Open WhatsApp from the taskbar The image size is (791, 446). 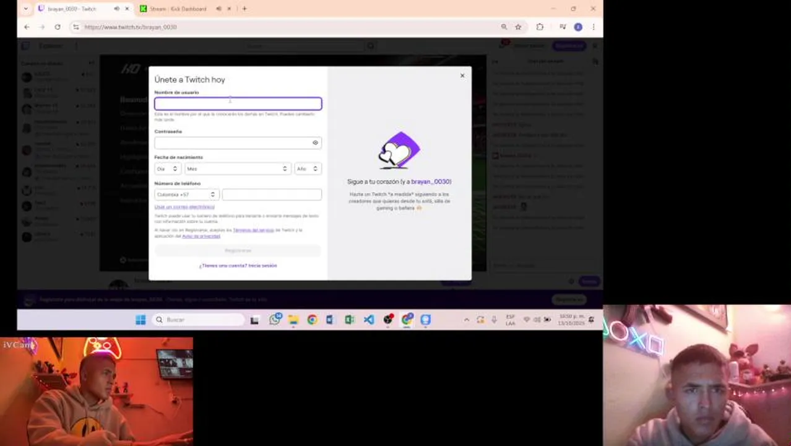(275, 320)
